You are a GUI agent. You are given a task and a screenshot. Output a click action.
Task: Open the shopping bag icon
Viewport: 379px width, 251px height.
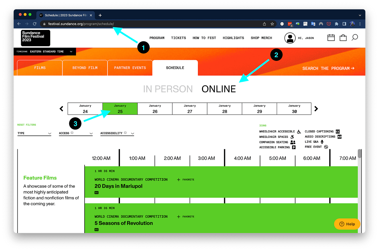[x=343, y=37]
